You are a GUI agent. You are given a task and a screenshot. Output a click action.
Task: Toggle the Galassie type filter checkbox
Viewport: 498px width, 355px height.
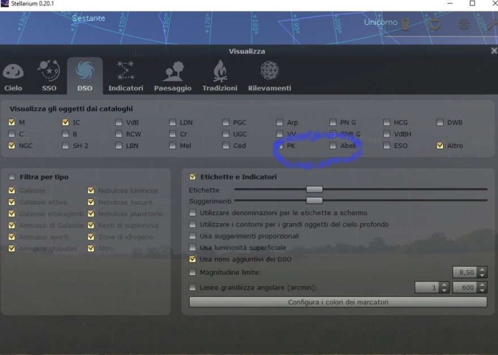coord(12,191)
